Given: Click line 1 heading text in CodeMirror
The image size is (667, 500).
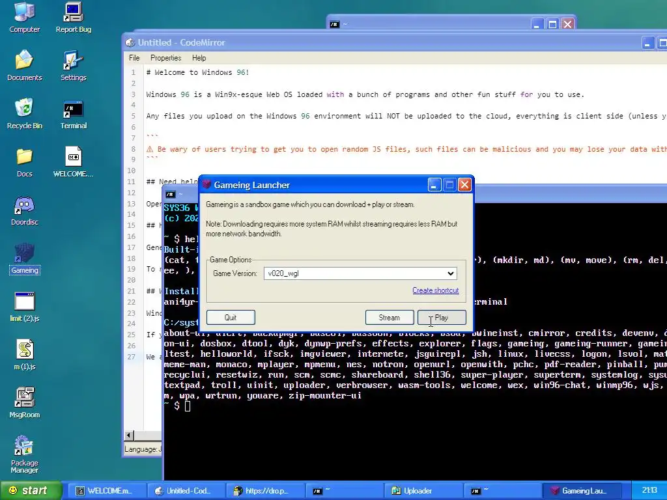Looking at the screenshot, I should tap(197, 72).
